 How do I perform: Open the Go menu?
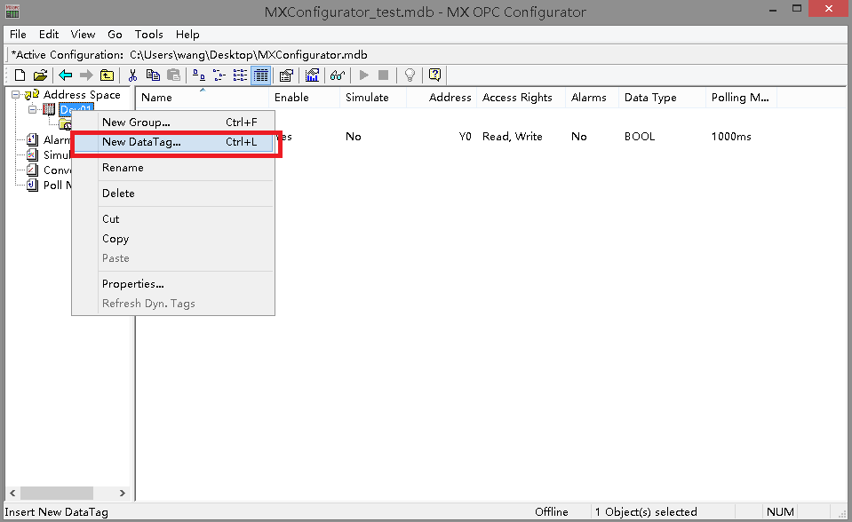tap(115, 35)
